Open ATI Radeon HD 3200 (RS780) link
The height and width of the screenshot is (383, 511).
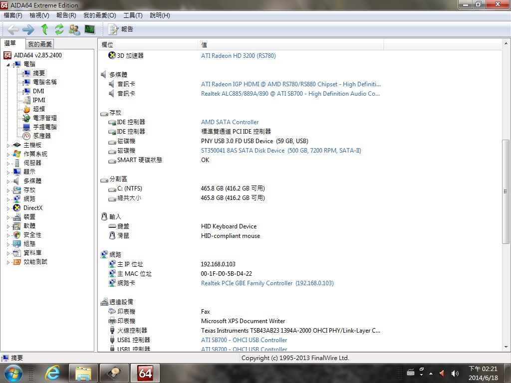(238, 56)
